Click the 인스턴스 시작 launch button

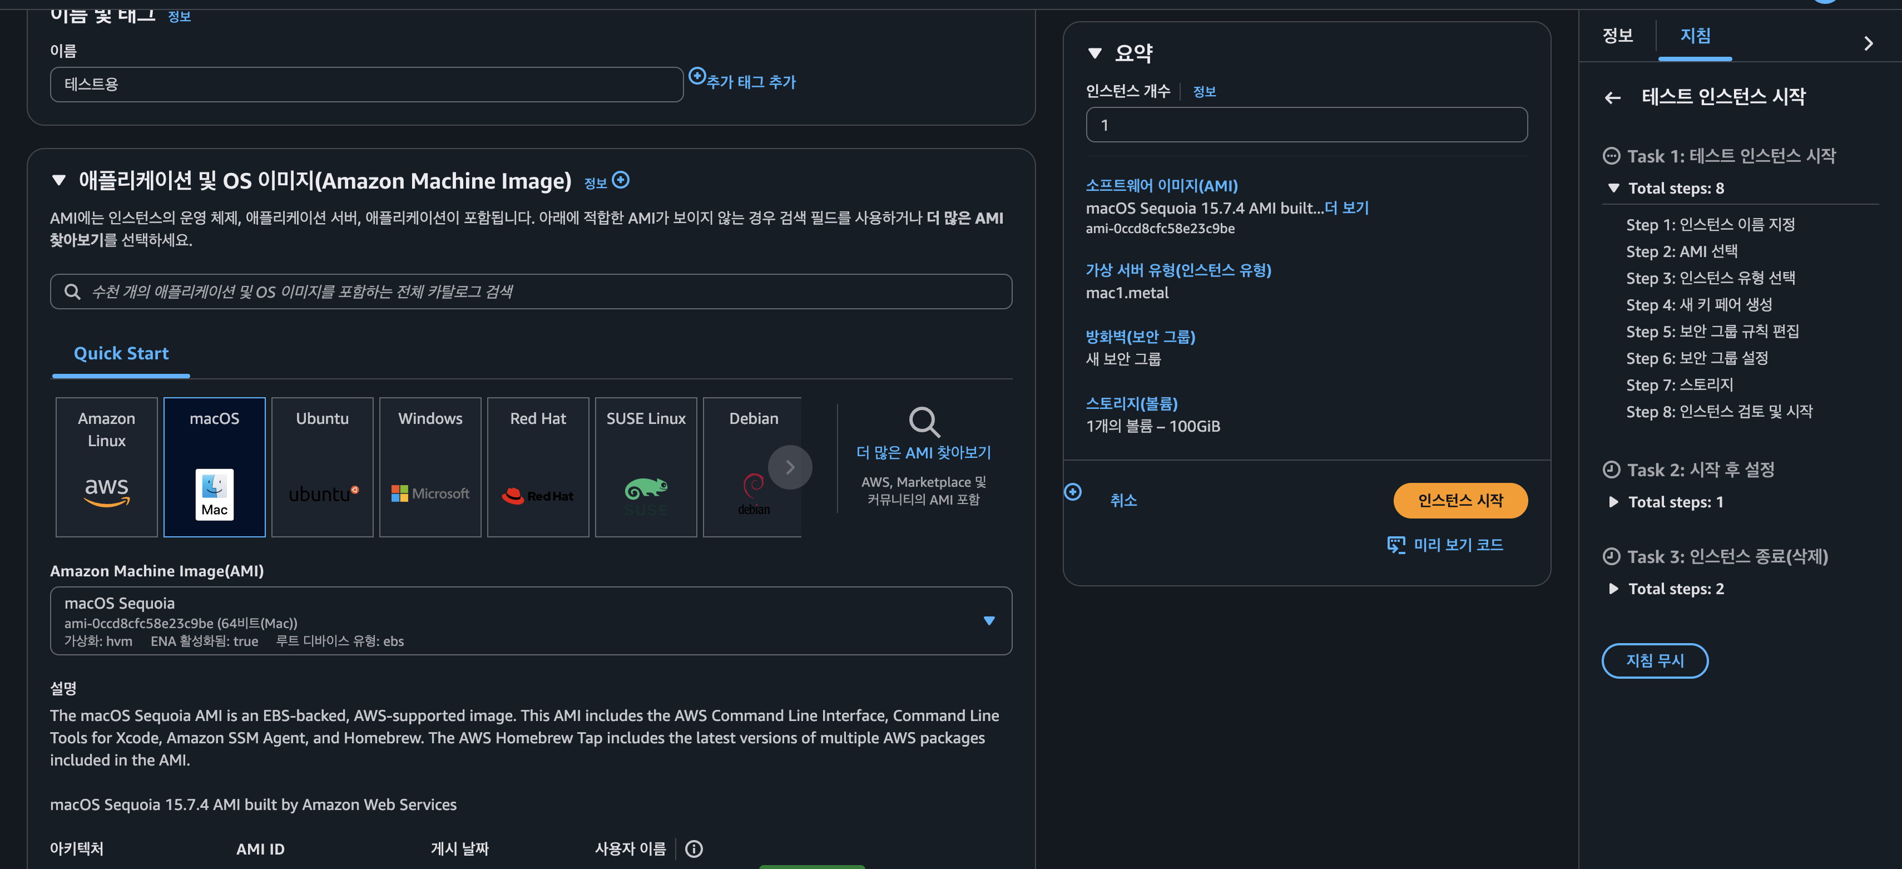coord(1460,501)
